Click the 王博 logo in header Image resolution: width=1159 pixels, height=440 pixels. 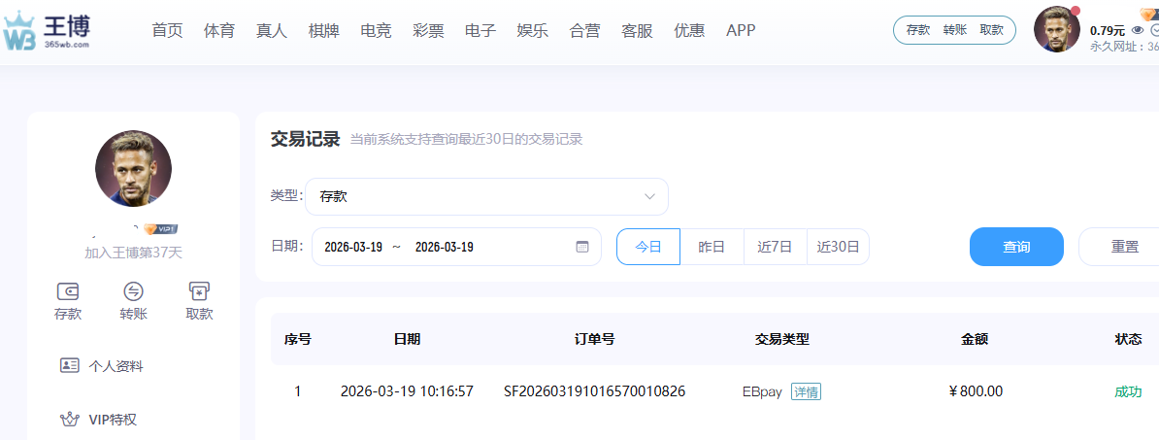point(48,31)
